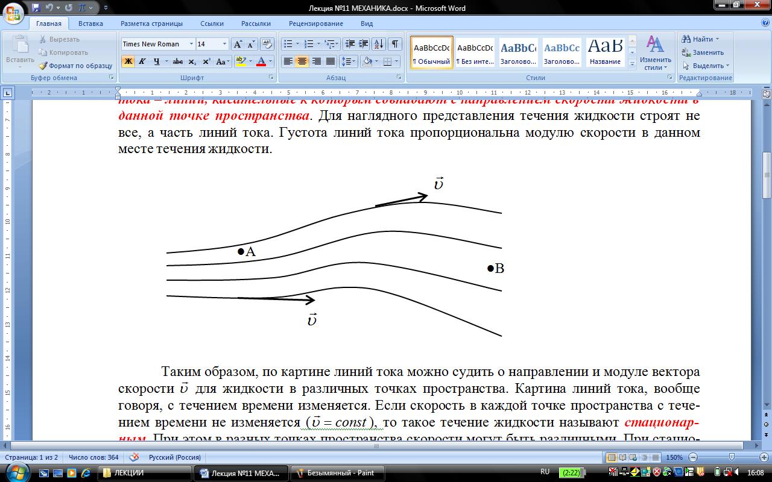The width and height of the screenshot is (772, 482).
Task: Click the word count in status bar
Action: [93, 457]
